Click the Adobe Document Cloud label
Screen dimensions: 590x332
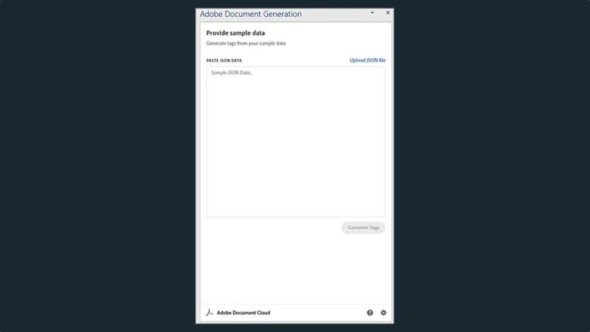[244, 312]
